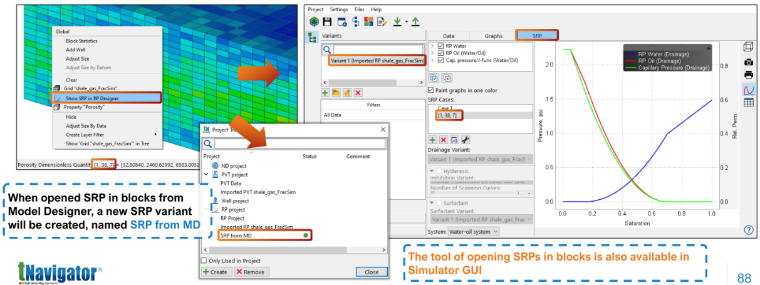Click the Remove button in Project Tree
760x285 pixels.
tap(251, 272)
